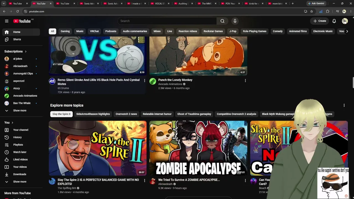354x199 pixels.
Task: Select the All filter chip
Action: pyautogui.click(x=53, y=31)
